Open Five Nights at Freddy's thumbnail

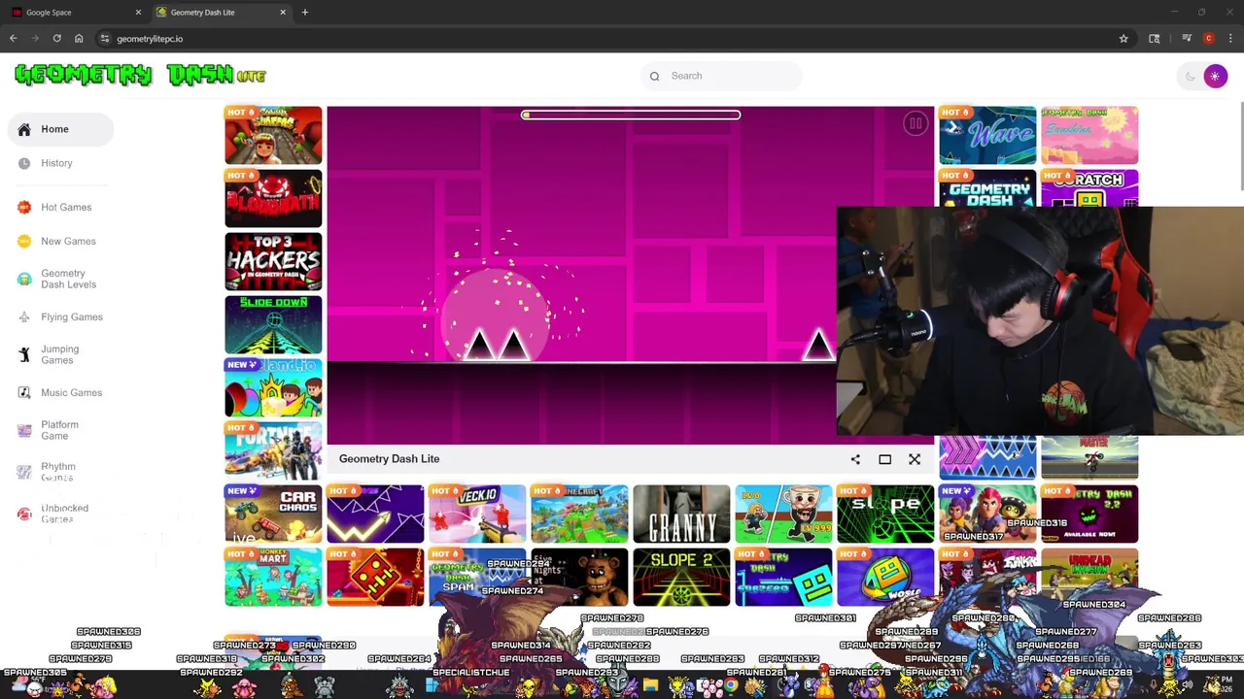pyautogui.click(x=579, y=578)
